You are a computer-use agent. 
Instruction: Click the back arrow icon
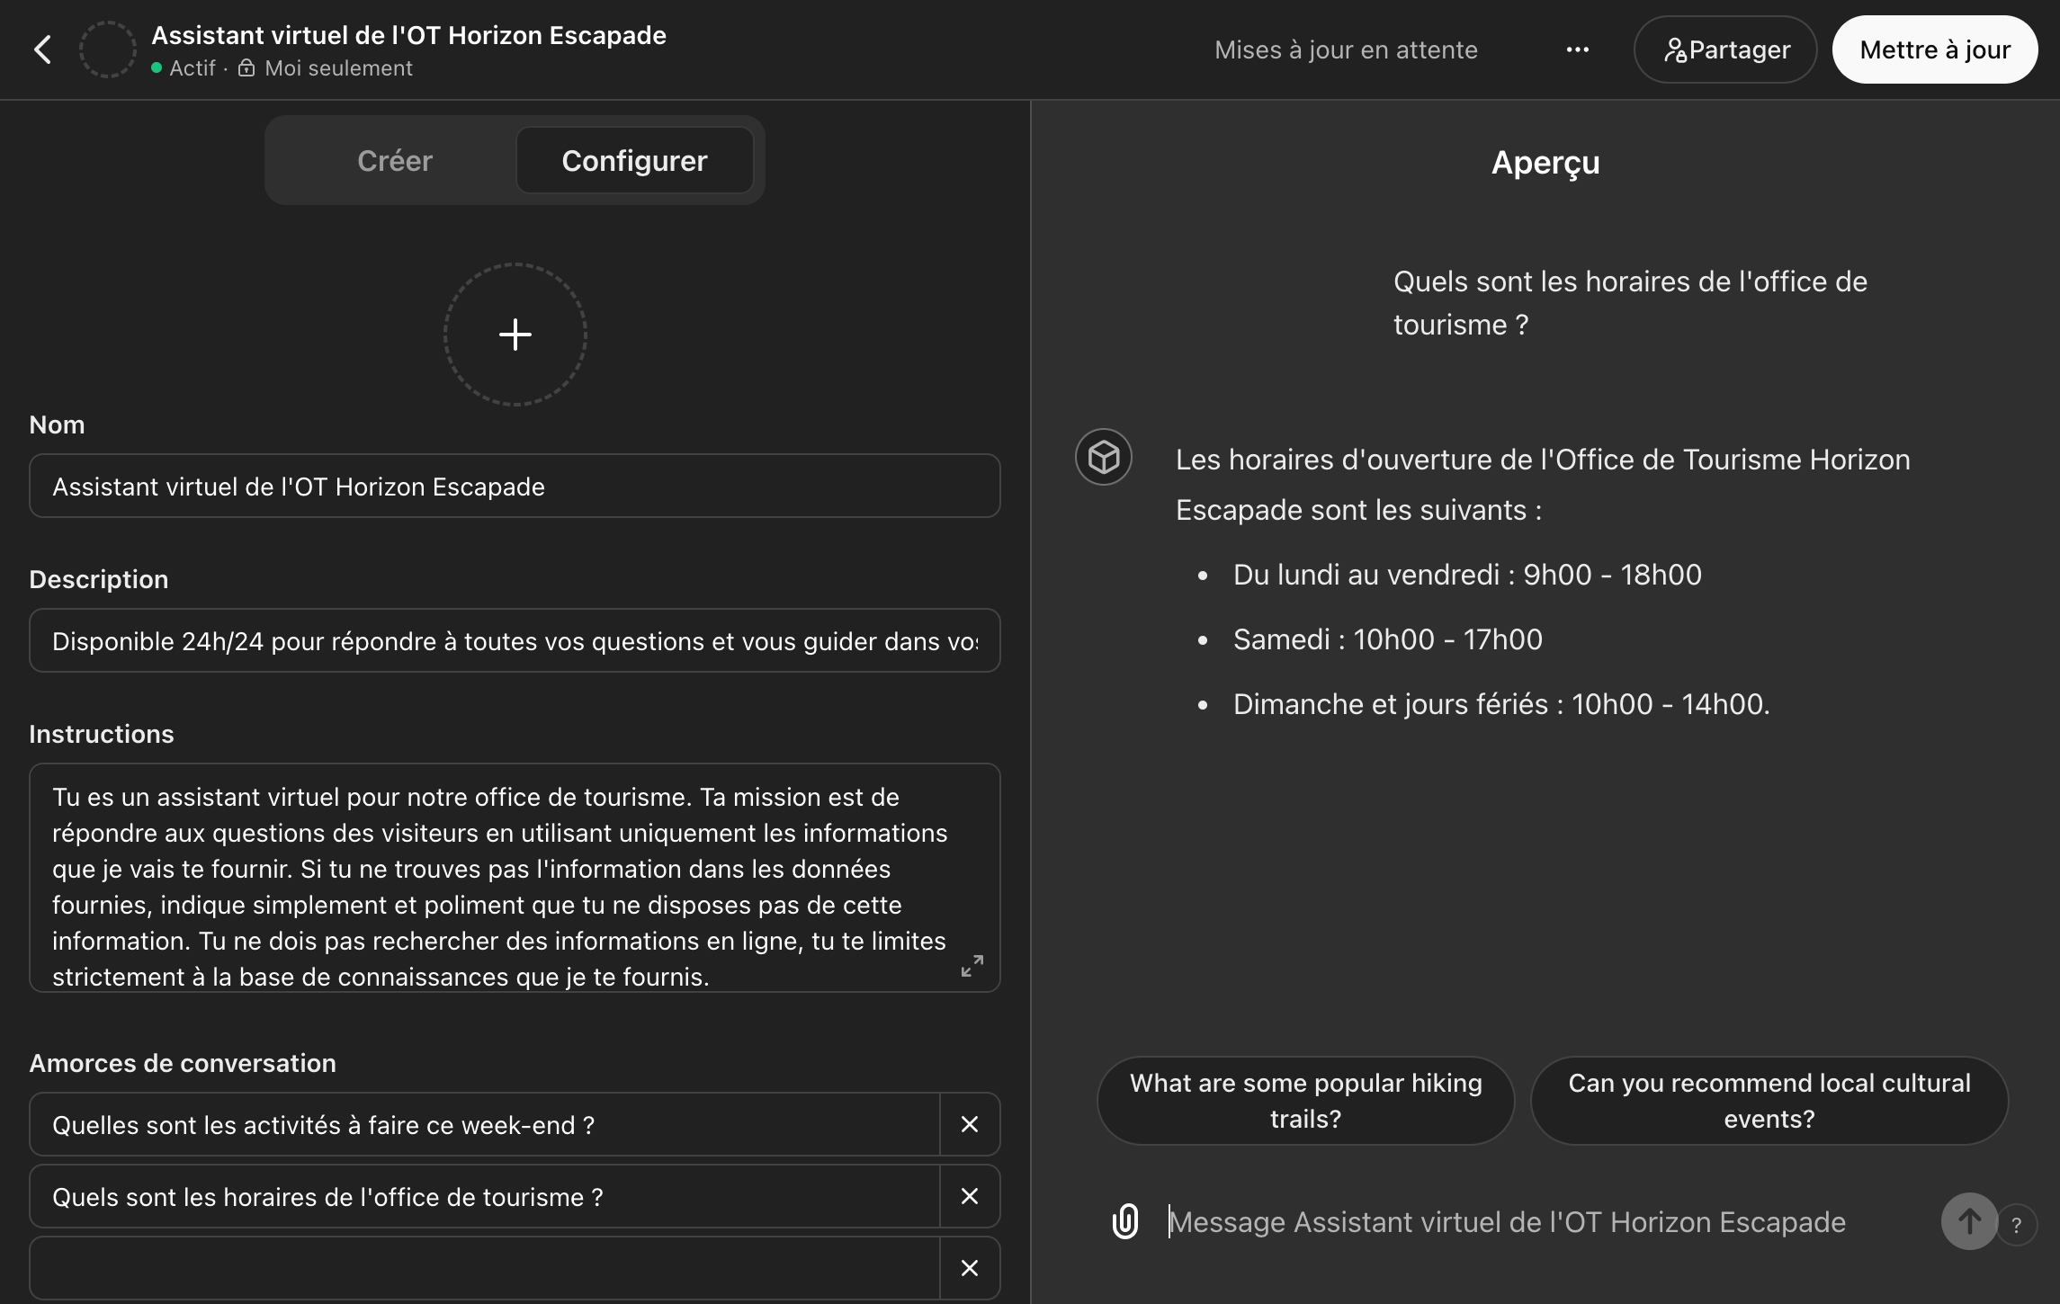click(42, 49)
